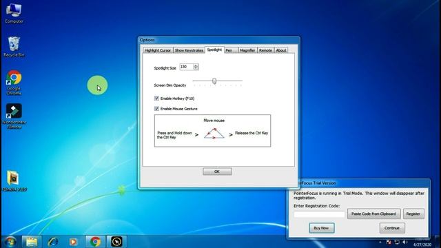Click the Register button
This screenshot has width=441, height=248.
click(413, 214)
